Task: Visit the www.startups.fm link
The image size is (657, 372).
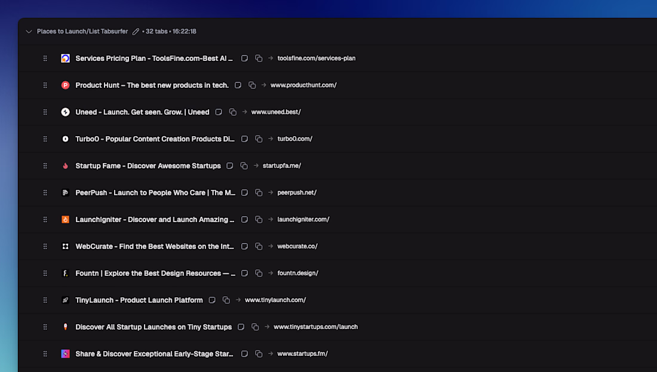Action: click(x=302, y=354)
